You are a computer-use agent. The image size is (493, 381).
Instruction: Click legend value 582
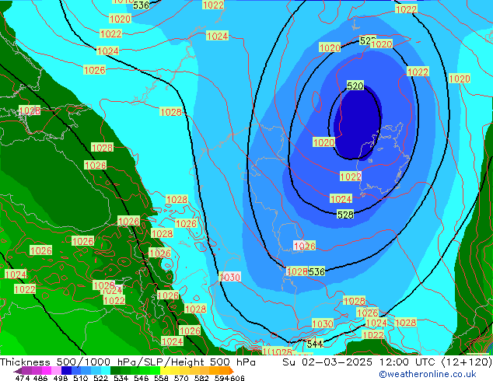201,378
